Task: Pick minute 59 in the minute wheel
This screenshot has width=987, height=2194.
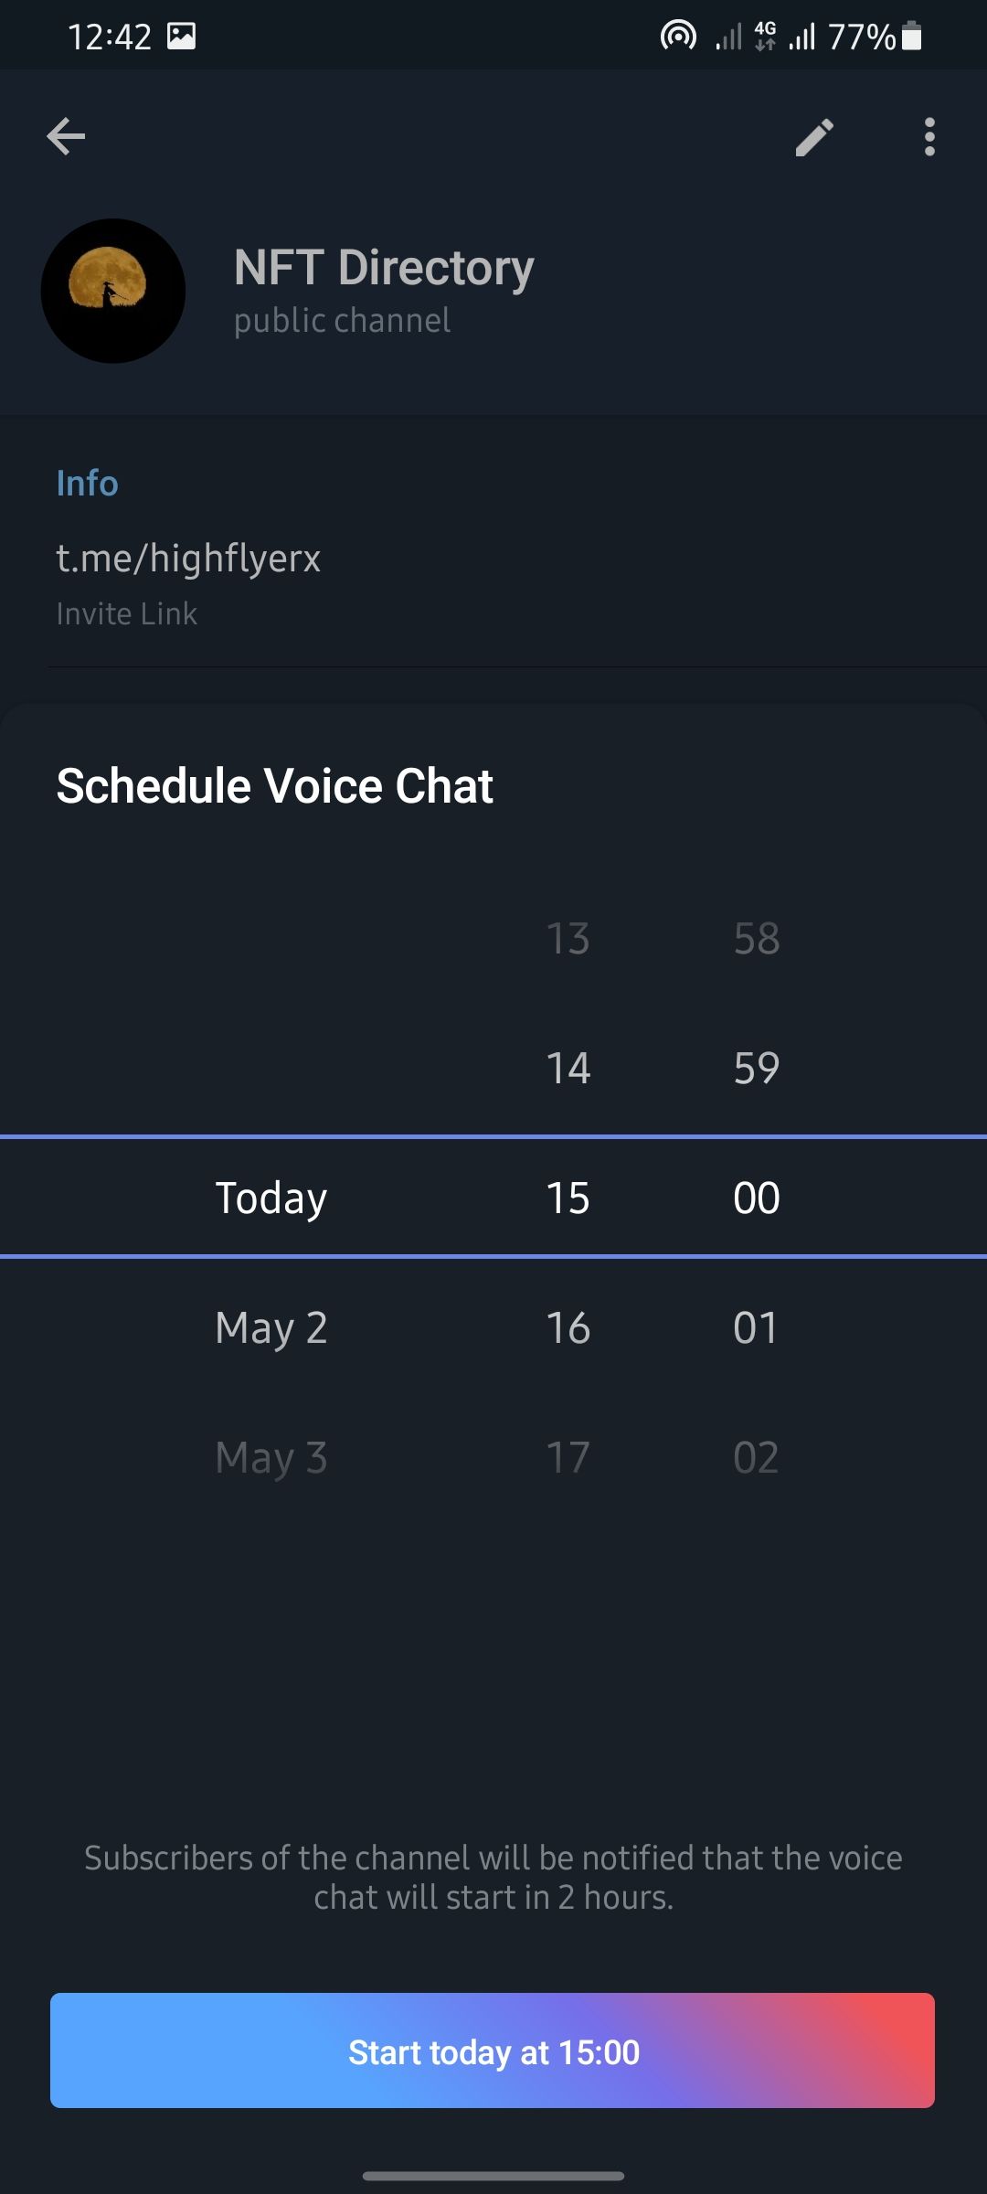Action: 756,1068
